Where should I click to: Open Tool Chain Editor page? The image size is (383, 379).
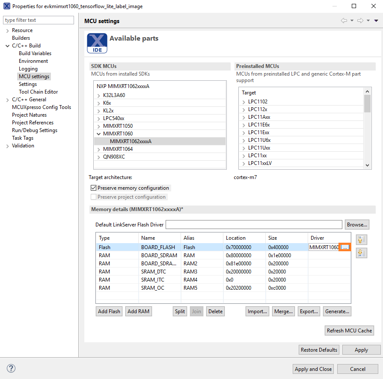point(39,92)
